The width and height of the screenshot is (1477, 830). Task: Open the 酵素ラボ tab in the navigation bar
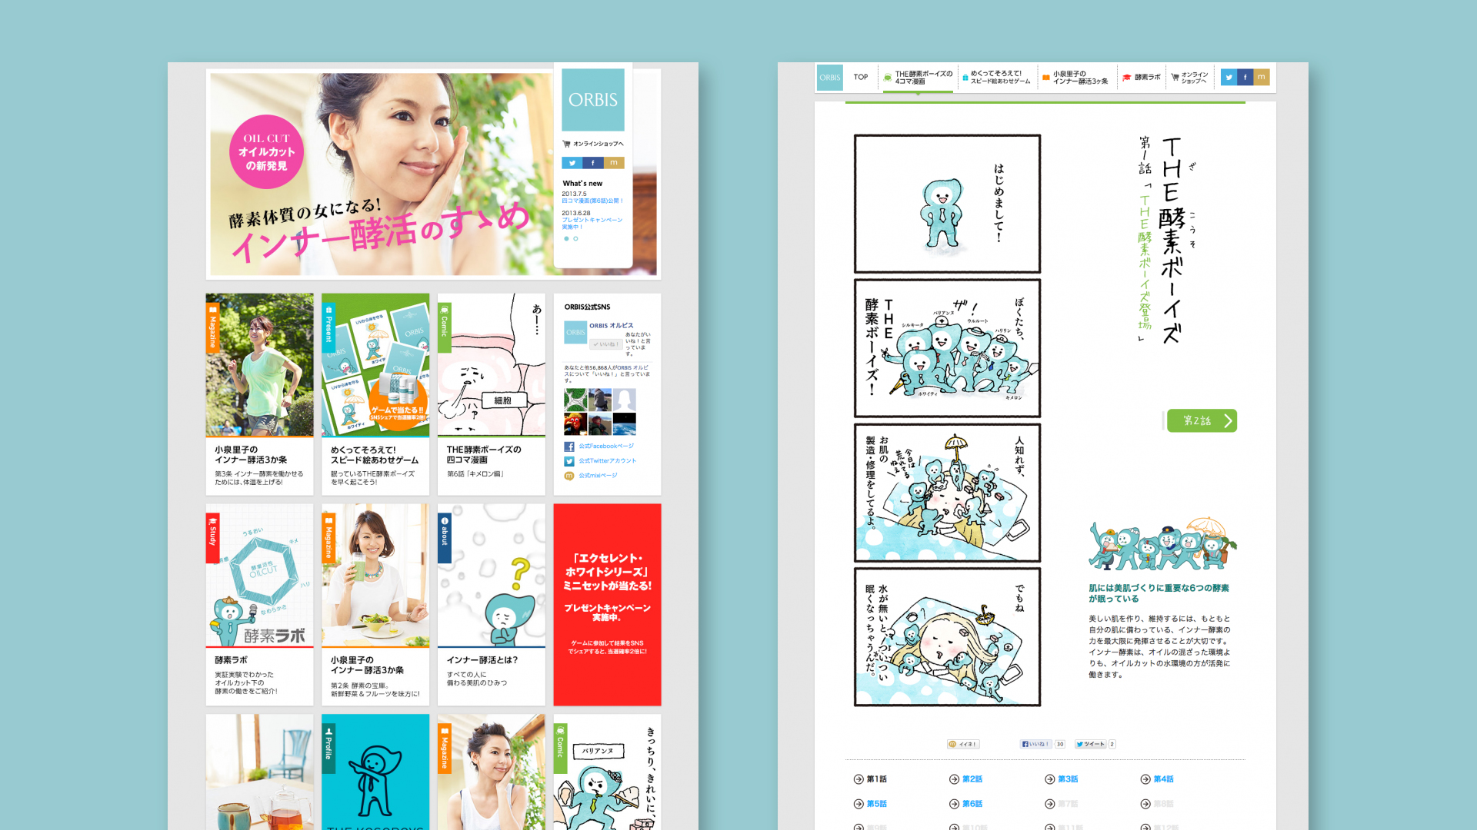[1142, 77]
